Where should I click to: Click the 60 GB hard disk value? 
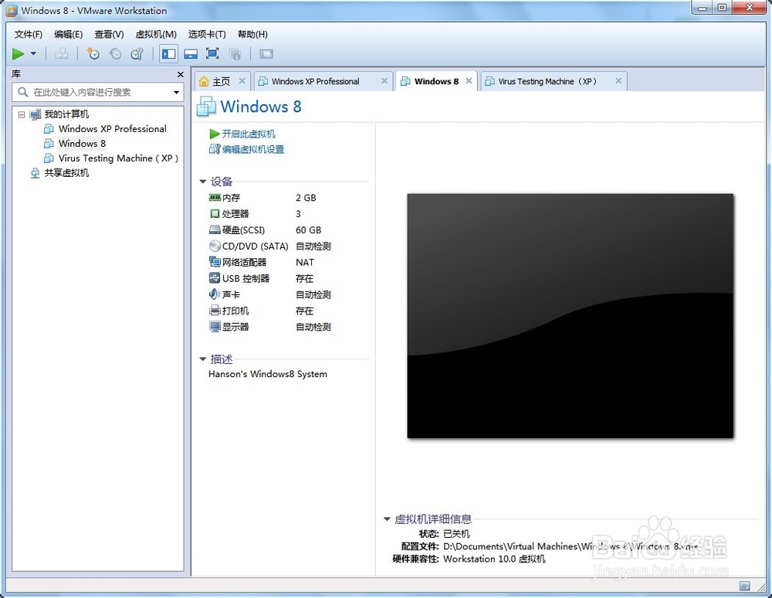308,230
